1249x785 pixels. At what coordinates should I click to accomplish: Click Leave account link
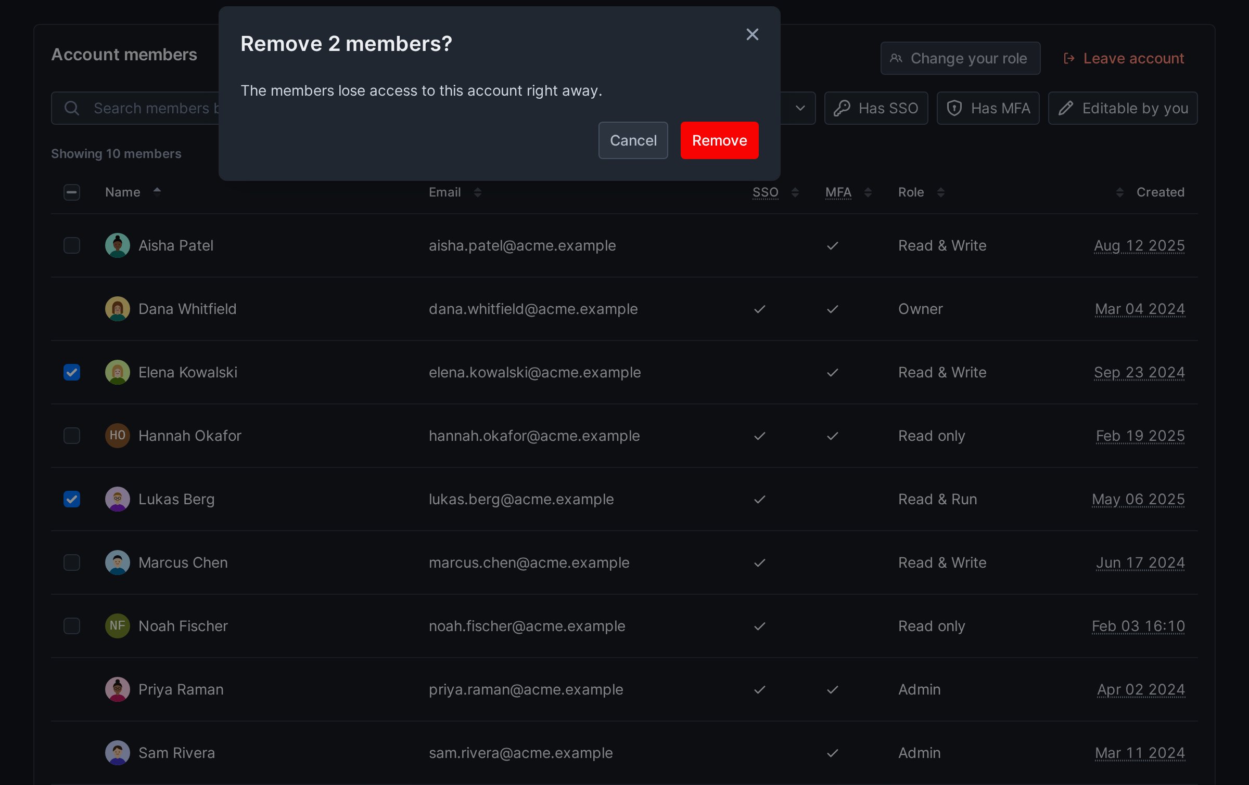pos(1124,58)
